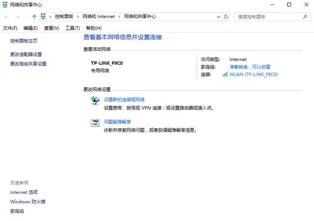The image size is (314, 221).
Task: Click the WLAN (TP-LINK_F9C0) connection link
Action: (253, 75)
